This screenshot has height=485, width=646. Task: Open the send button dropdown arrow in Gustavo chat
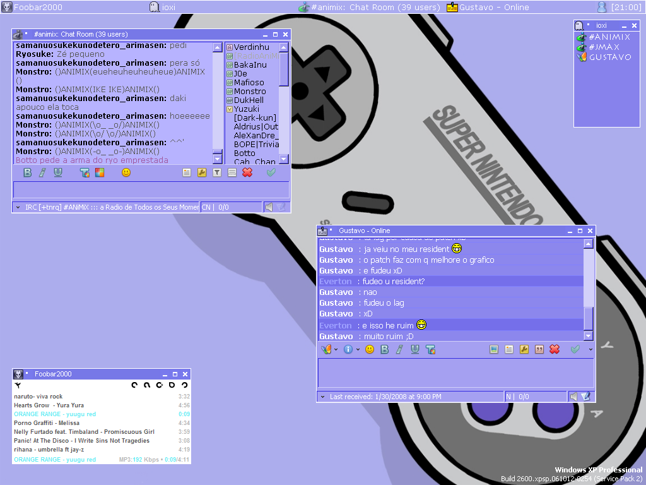(x=590, y=349)
